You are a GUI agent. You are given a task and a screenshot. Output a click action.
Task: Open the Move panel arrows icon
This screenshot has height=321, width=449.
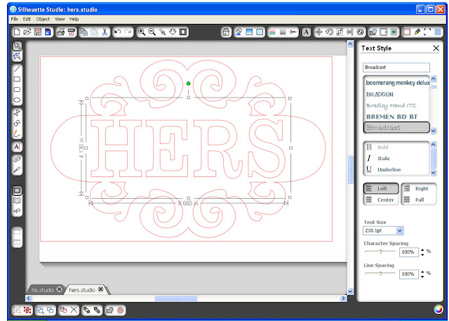pos(319,32)
